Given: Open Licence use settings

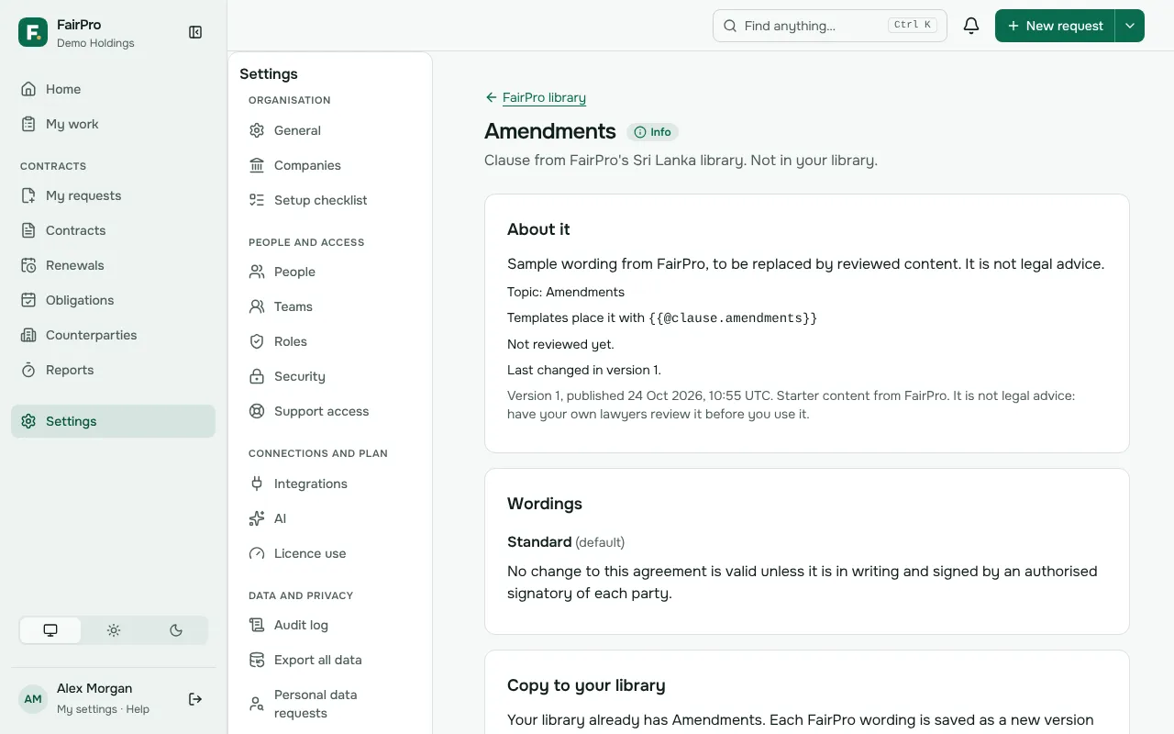Looking at the screenshot, I should (x=330, y=553).
